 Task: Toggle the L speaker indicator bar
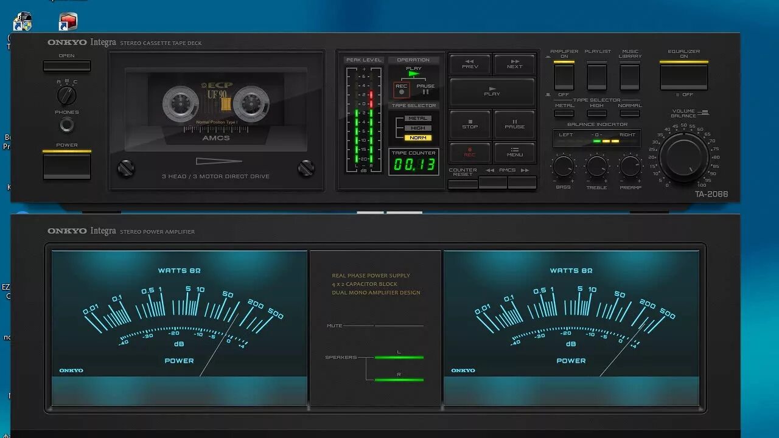click(x=399, y=357)
